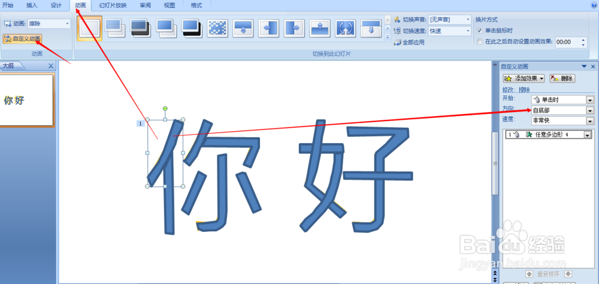
Task: Select the 好 character shape on slide
Action: 355,176
